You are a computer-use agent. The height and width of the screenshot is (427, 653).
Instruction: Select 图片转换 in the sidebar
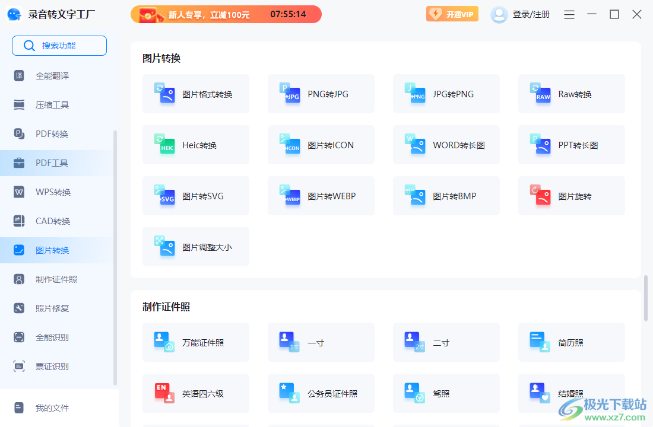56,250
